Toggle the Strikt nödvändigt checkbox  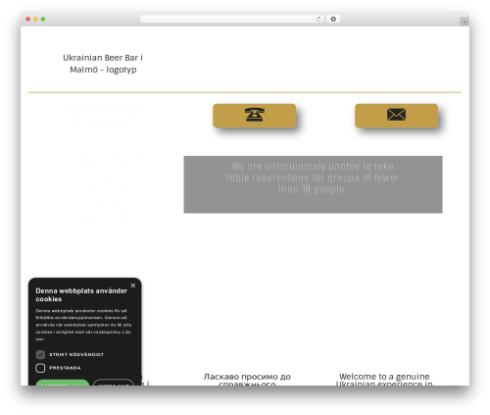[x=40, y=354]
